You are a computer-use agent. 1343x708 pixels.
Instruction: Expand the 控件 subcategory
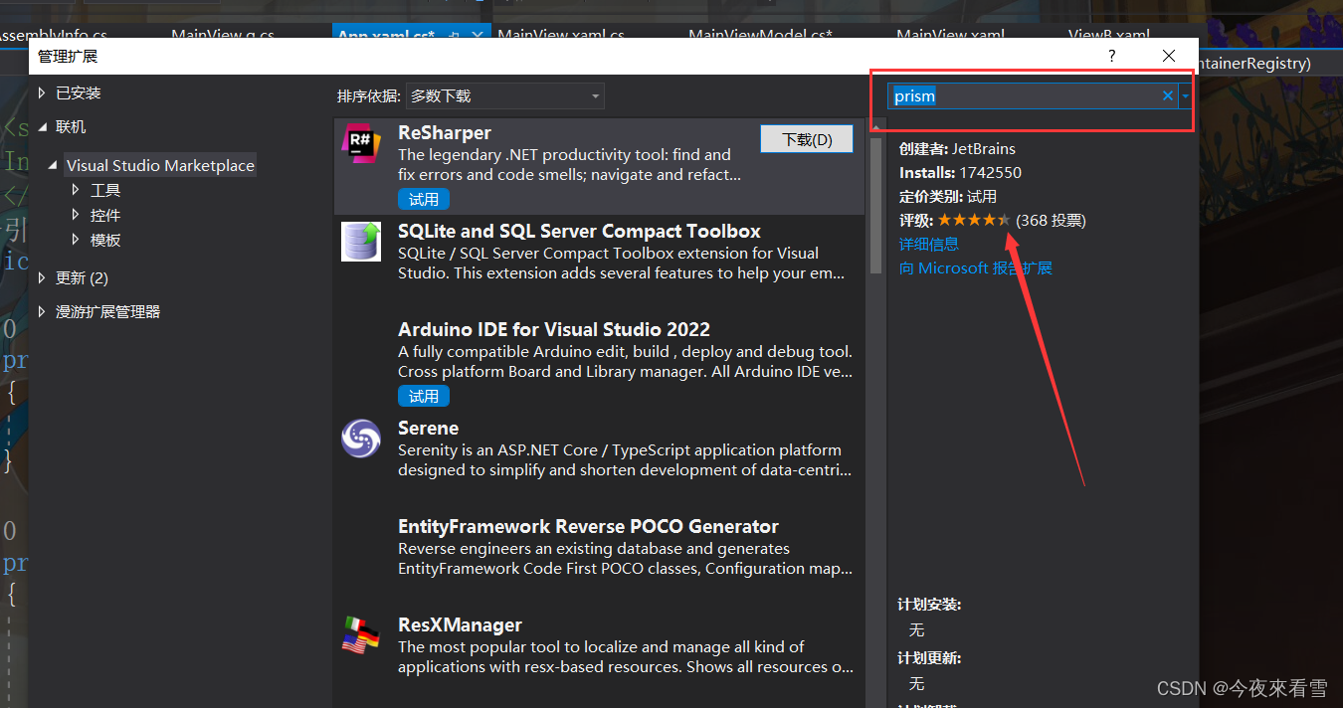pyautogui.click(x=76, y=214)
